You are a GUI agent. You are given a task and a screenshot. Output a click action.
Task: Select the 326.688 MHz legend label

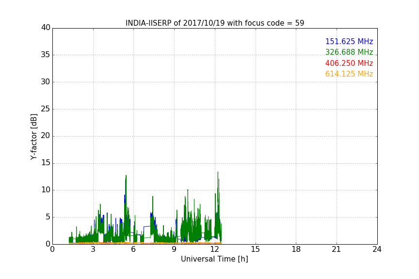tap(349, 52)
